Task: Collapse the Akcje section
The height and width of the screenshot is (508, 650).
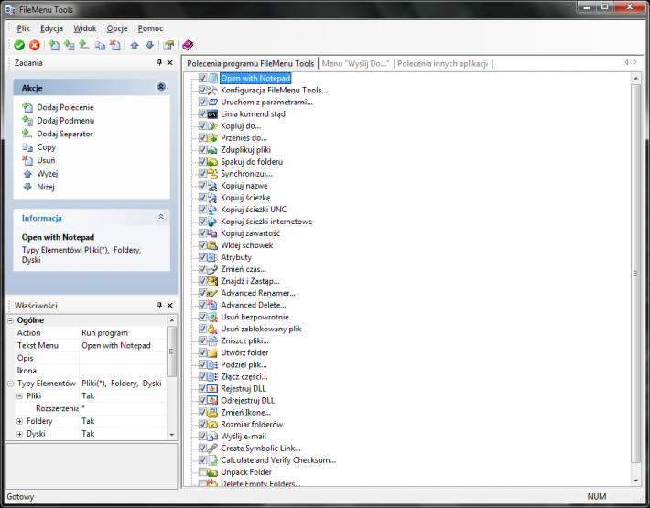Action: (161, 87)
